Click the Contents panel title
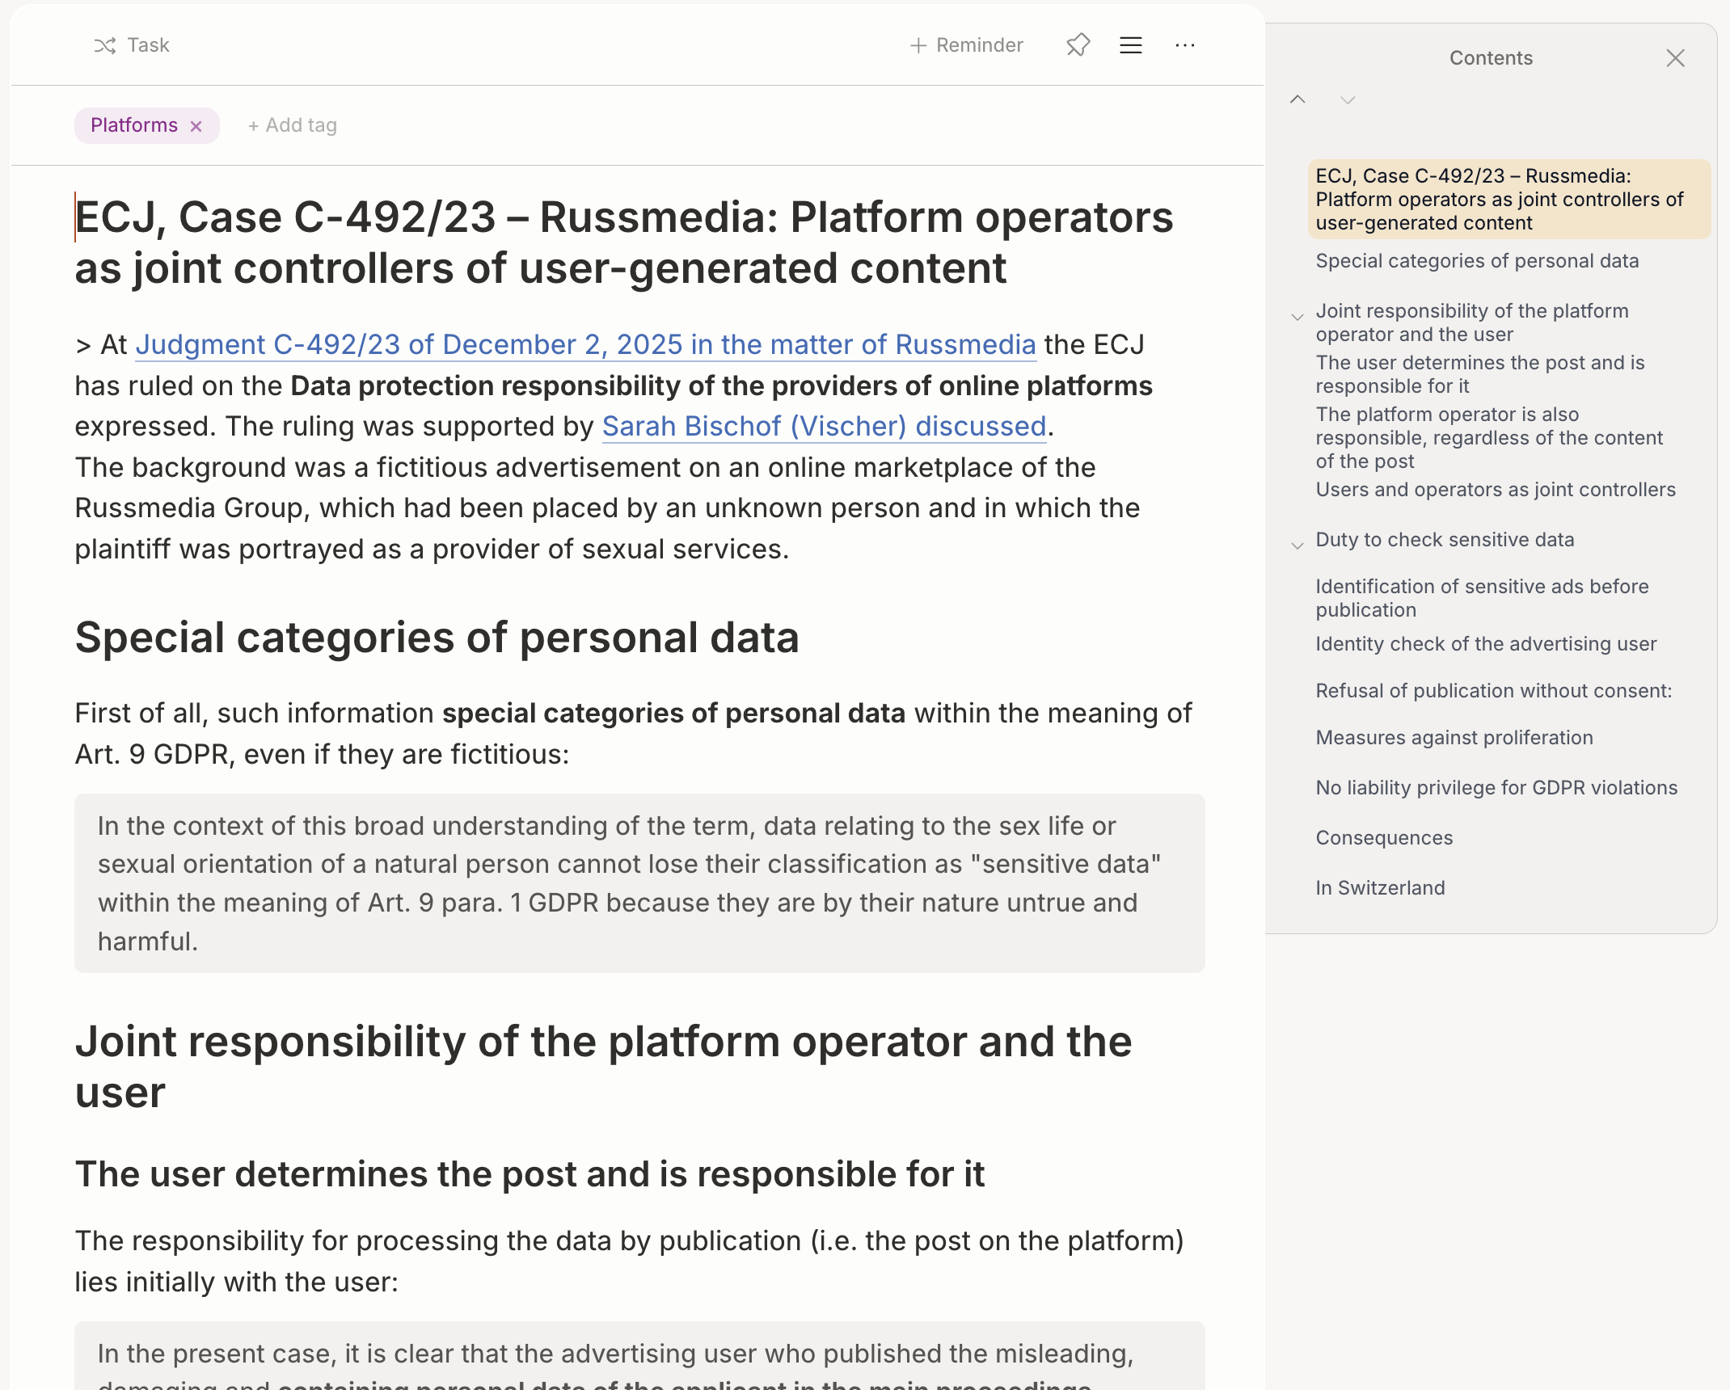 [x=1491, y=58]
